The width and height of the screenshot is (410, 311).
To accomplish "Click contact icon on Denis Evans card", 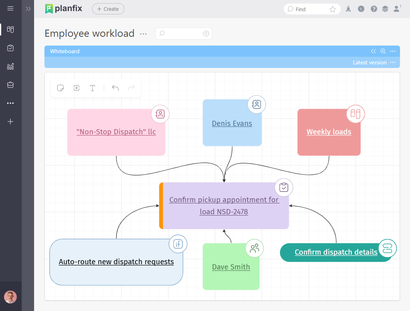I will click(x=257, y=104).
